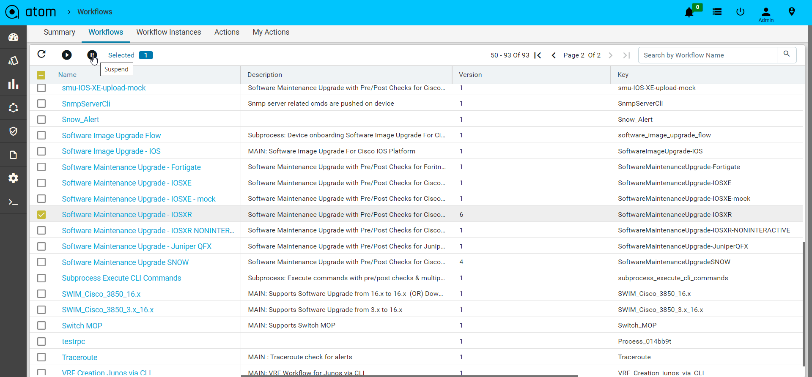812x377 pixels.
Task: Click the vertical scrollbar thumb
Action: [x=804, y=304]
